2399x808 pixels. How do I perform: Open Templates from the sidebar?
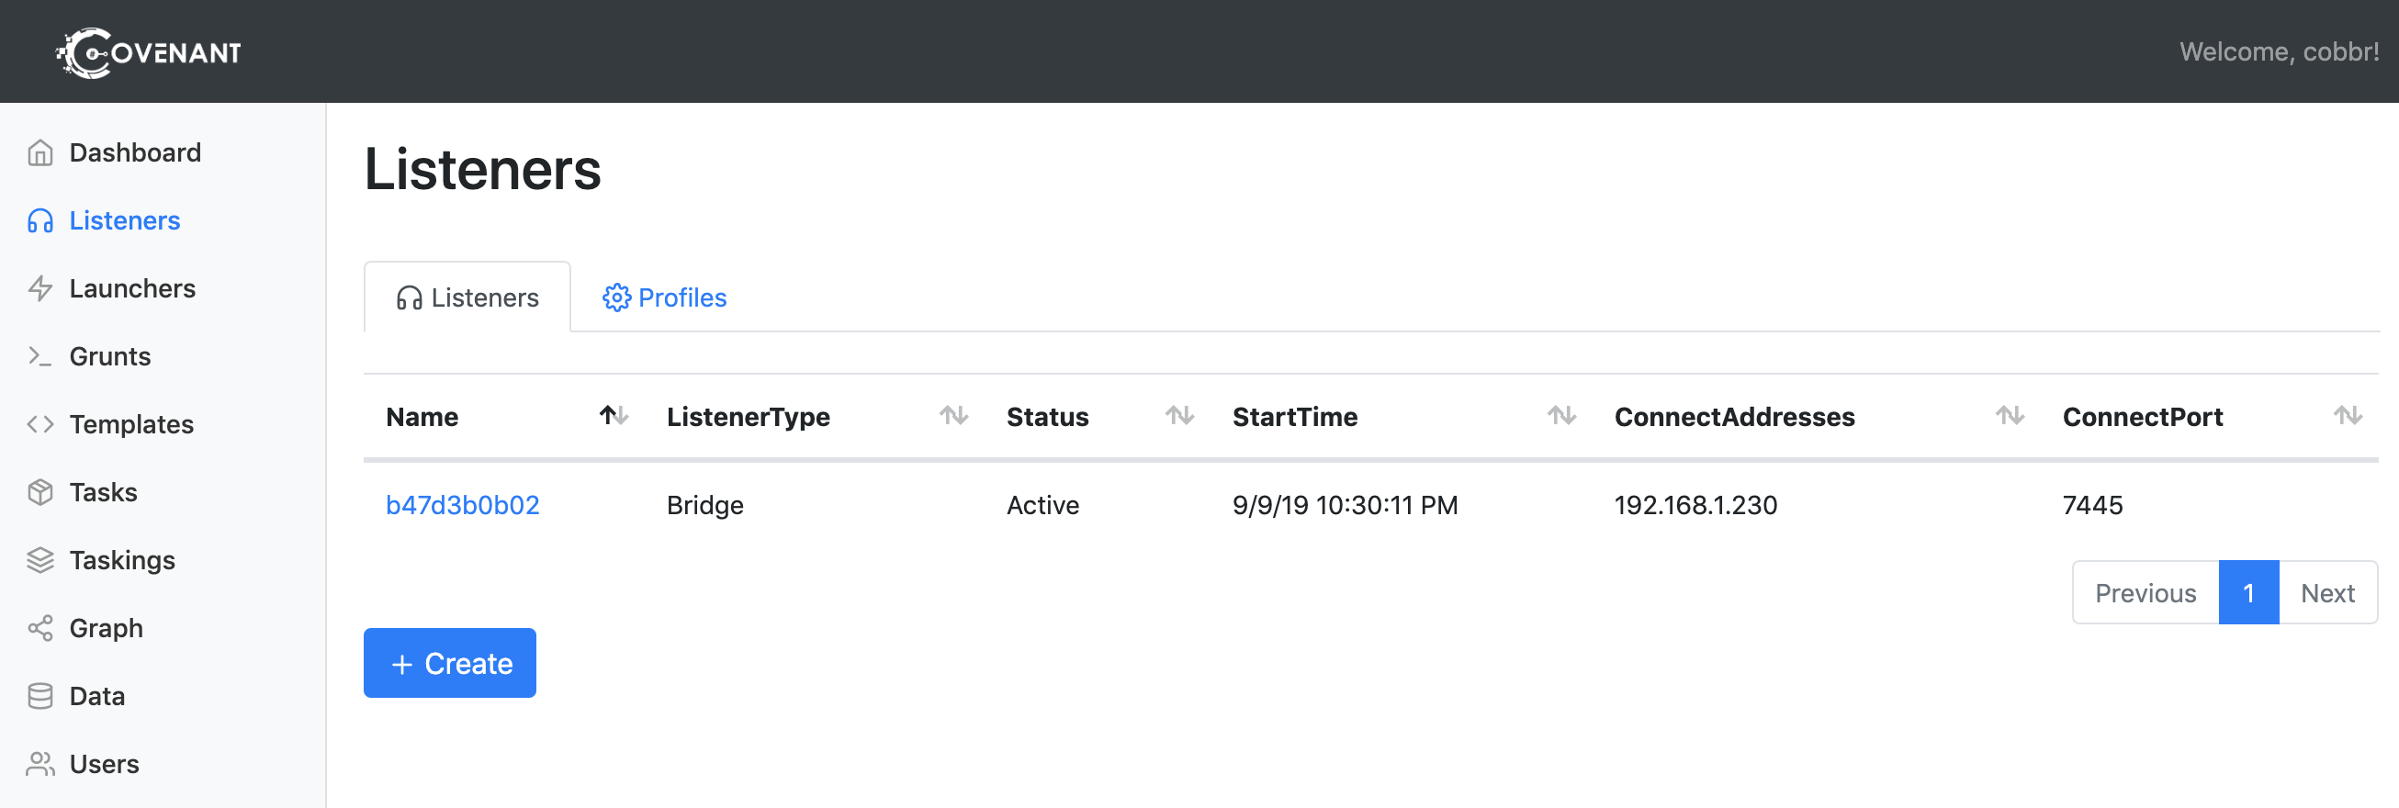click(x=131, y=424)
